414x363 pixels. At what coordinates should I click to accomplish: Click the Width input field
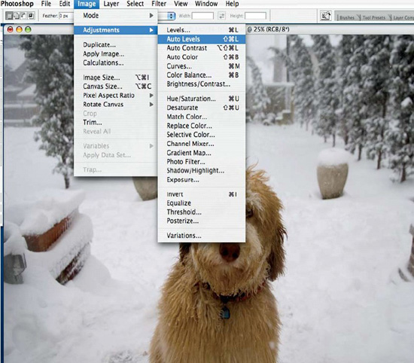click(x=202, y=16)
